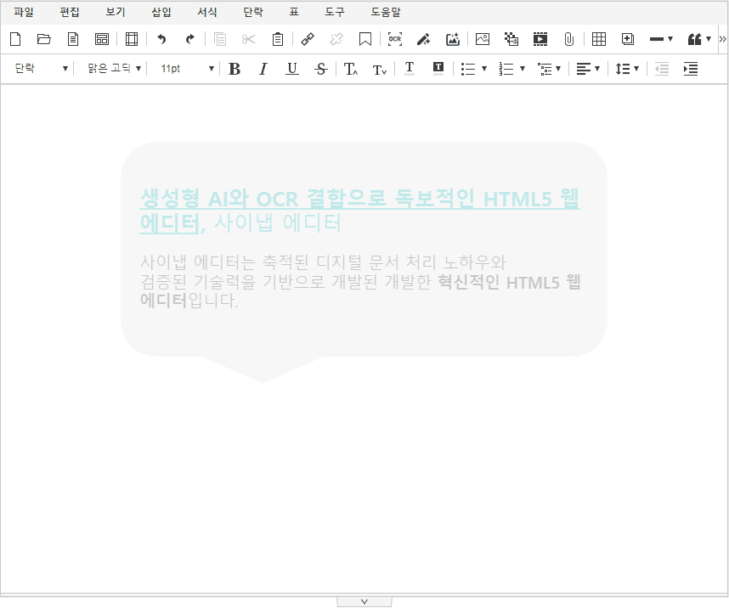Open the 파일 menu
The height and width of the screenshot is (608, 729).
pos(24,13)
